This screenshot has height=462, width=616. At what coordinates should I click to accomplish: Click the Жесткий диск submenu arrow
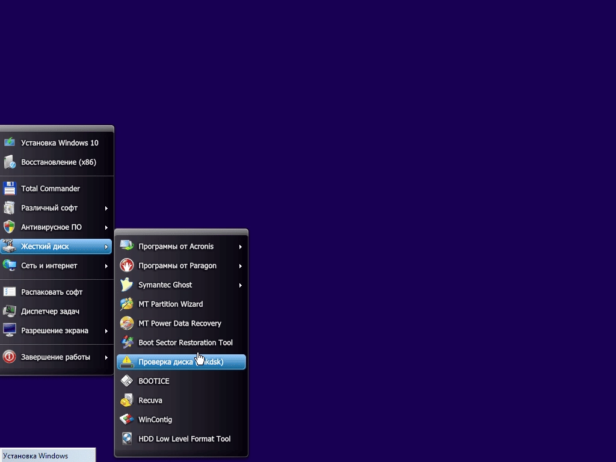click(106, 246)
